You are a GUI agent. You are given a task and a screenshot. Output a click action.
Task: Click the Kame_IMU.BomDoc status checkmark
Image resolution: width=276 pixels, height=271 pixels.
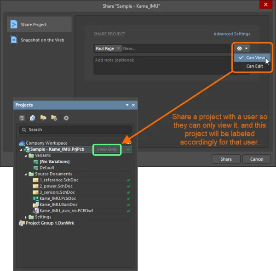coord(129,205)
